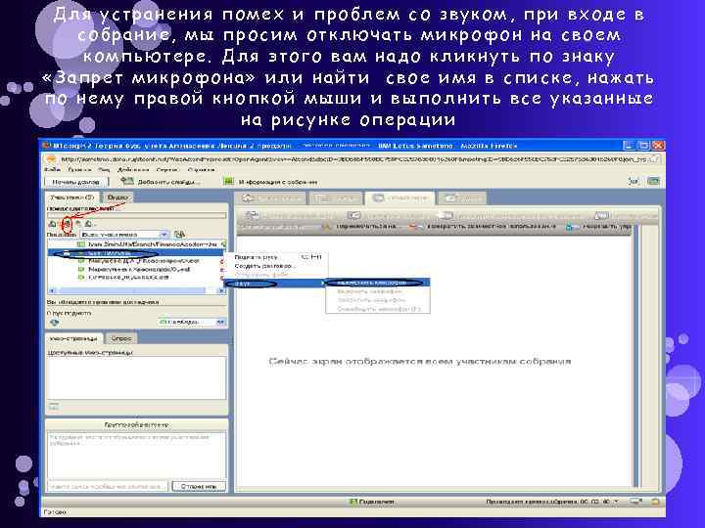Screen dimensions: 705x528
Task: Select the first tab above the sharing area
Action: coord(271,198)
